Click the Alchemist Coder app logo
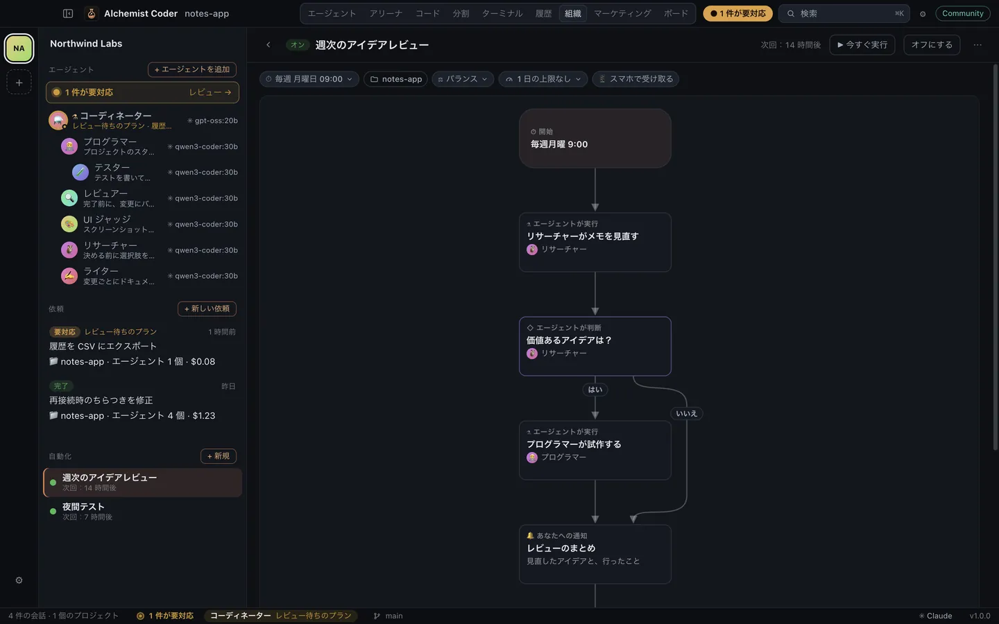This screenshot has height=624, width=999. [91, 13]
